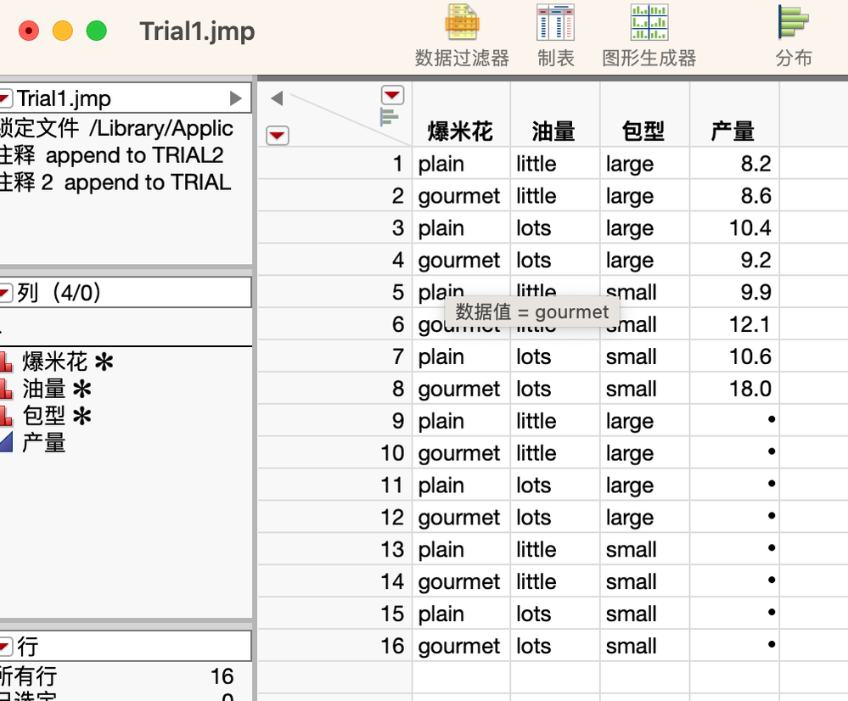Screen dimensions: 848x701
Task: Open the columns header red triangle menu
Action: point(392,95)
